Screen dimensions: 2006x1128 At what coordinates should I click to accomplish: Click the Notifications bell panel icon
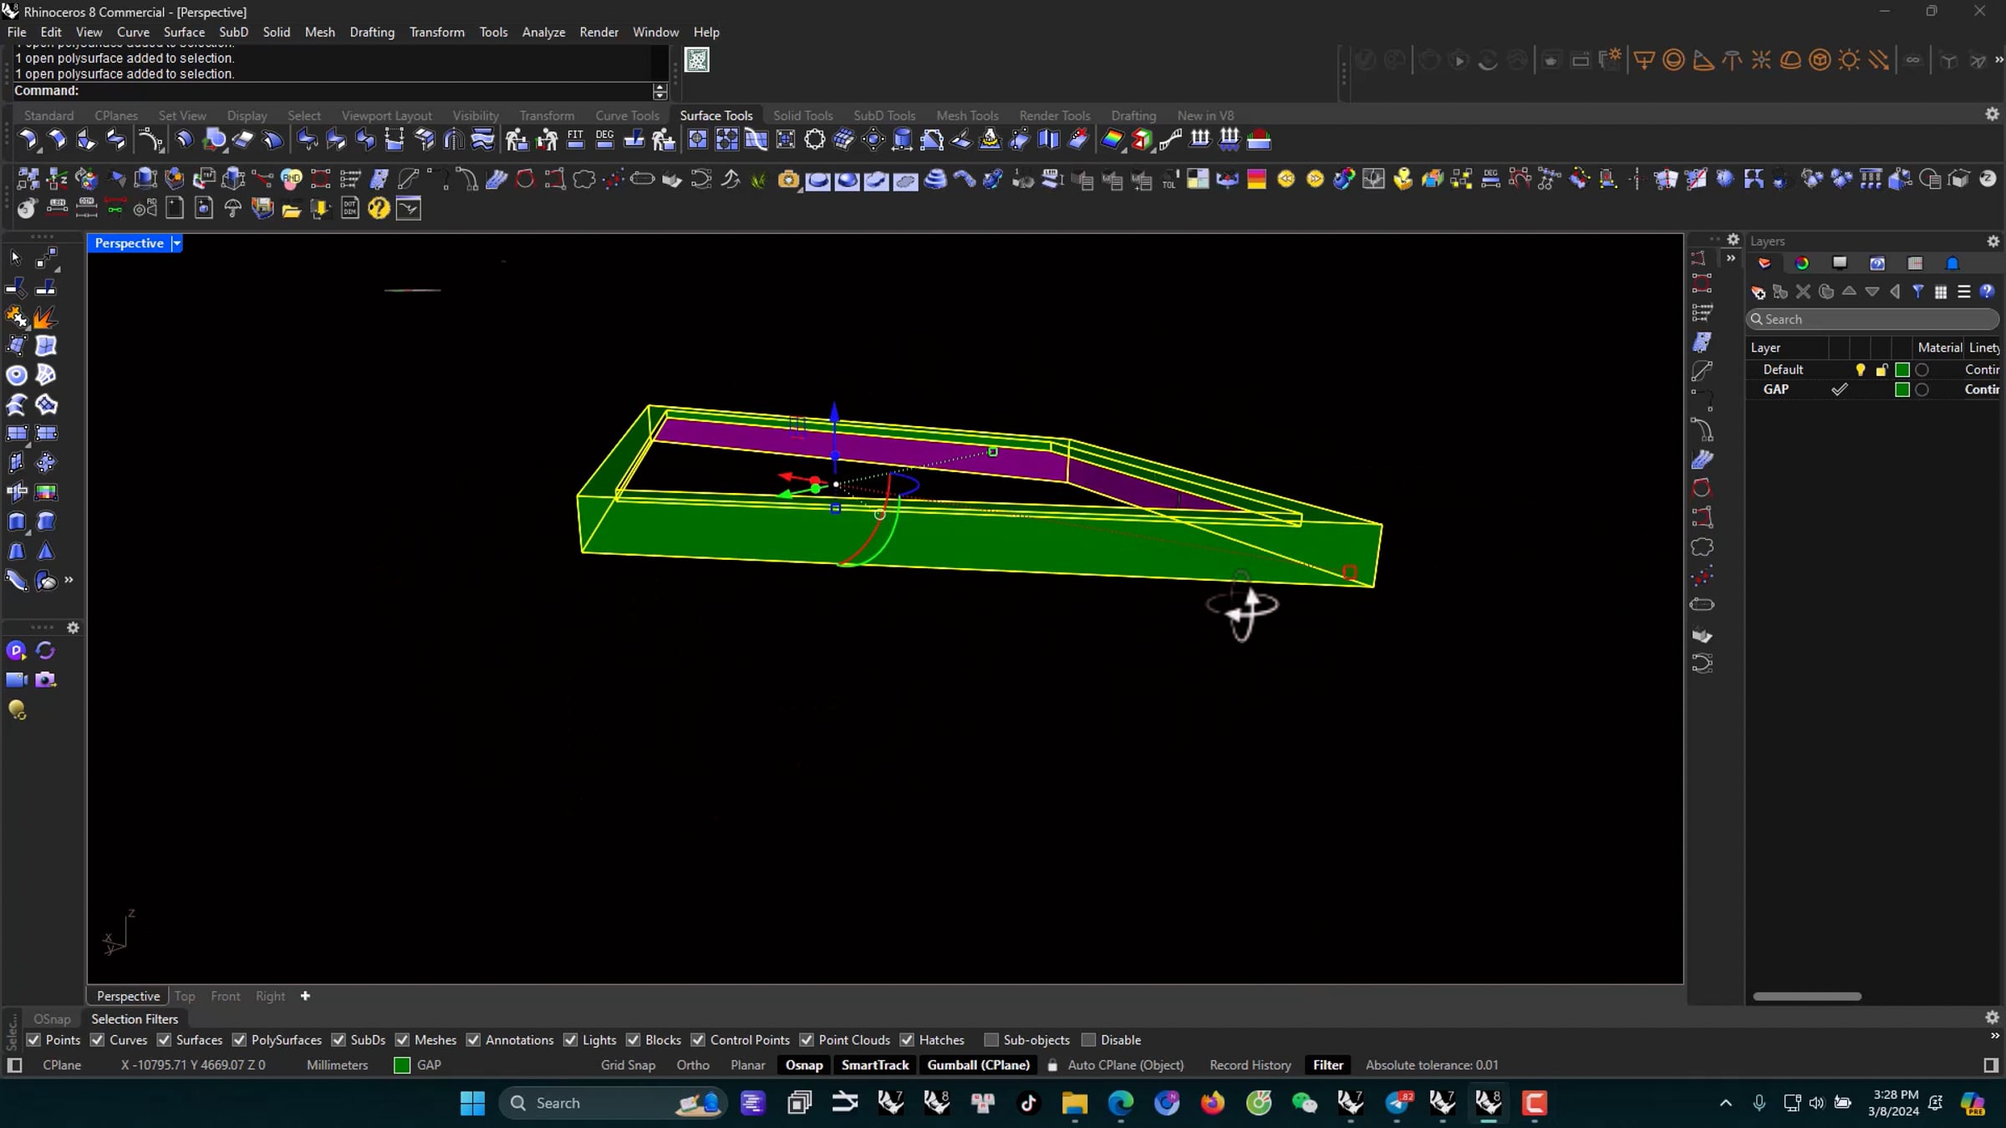(x=1953, y=263)
